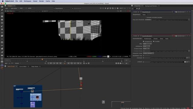Click the ambient black color swatch
The image size is (193, 109).
[183, 62]
